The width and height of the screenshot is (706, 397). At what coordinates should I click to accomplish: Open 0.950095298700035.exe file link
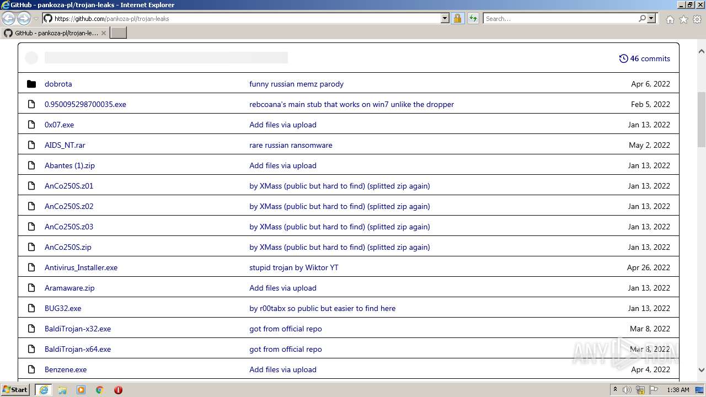coord(85,104)
